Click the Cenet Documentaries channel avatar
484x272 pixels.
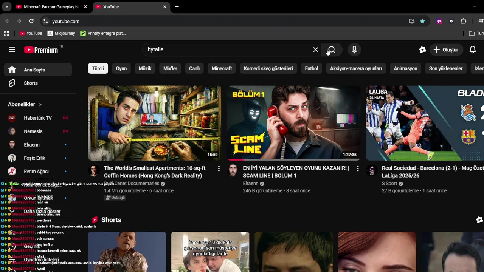(x=94, y=171)
